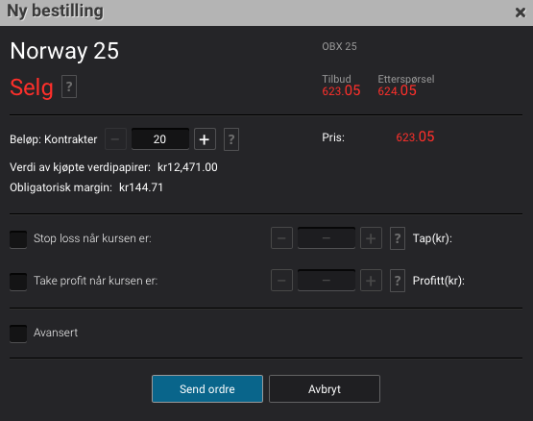This screenshot has width=533, height=421.
Task: Close the Ny bestilling dialog
Action: pyautogui.click(x=521, y=12)
